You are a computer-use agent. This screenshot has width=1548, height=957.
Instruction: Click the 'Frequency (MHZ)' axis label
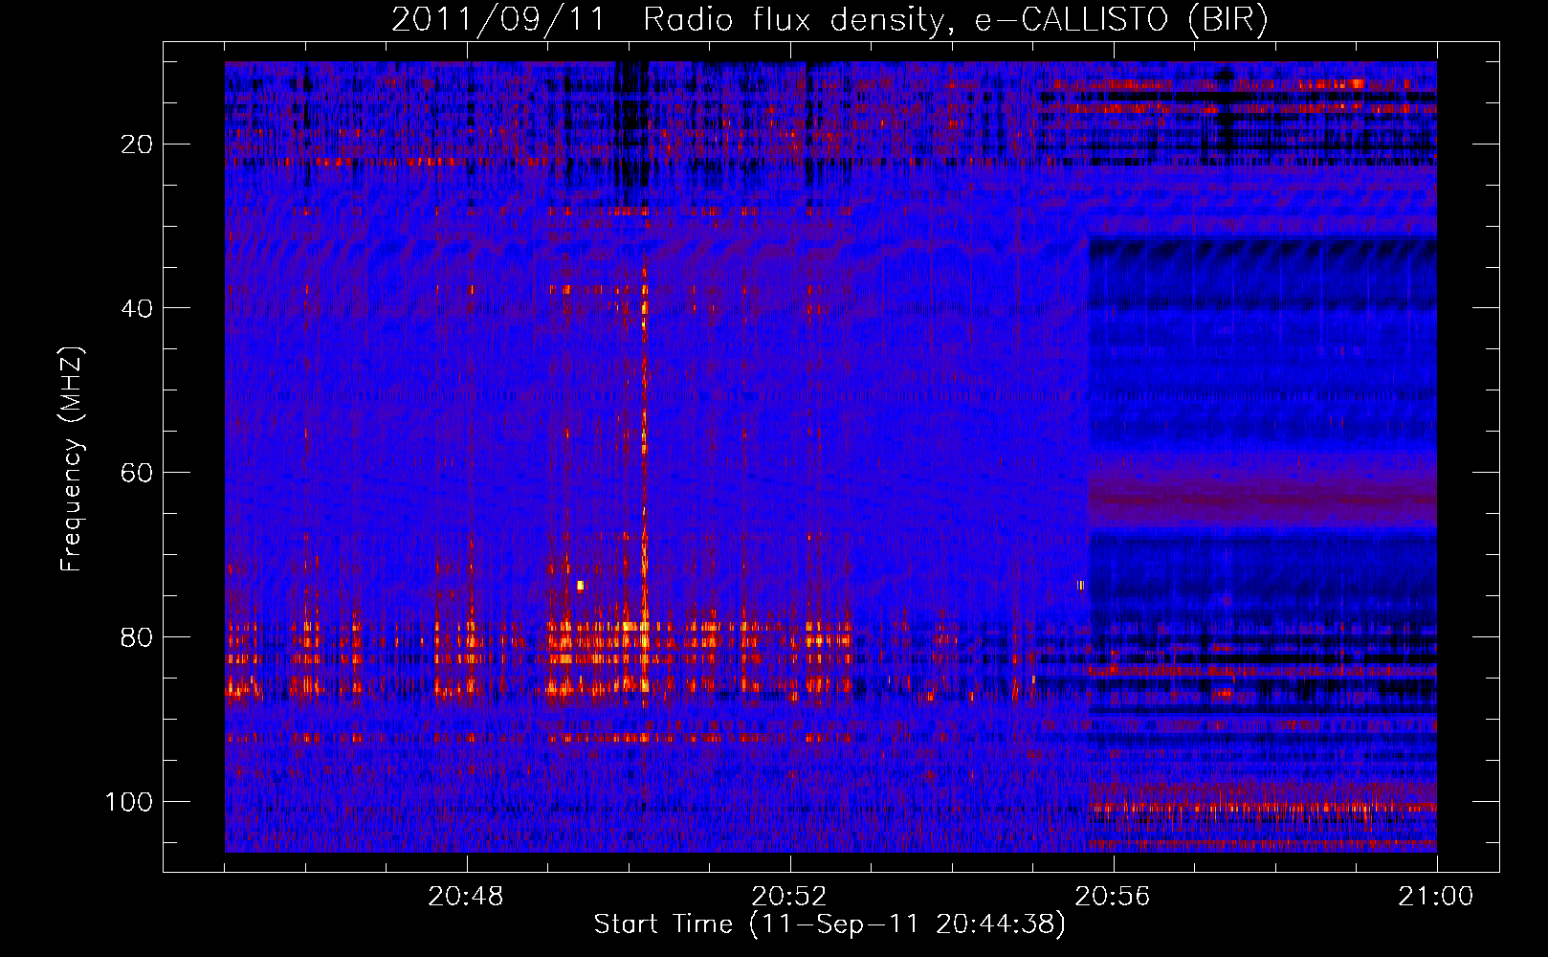72,458
